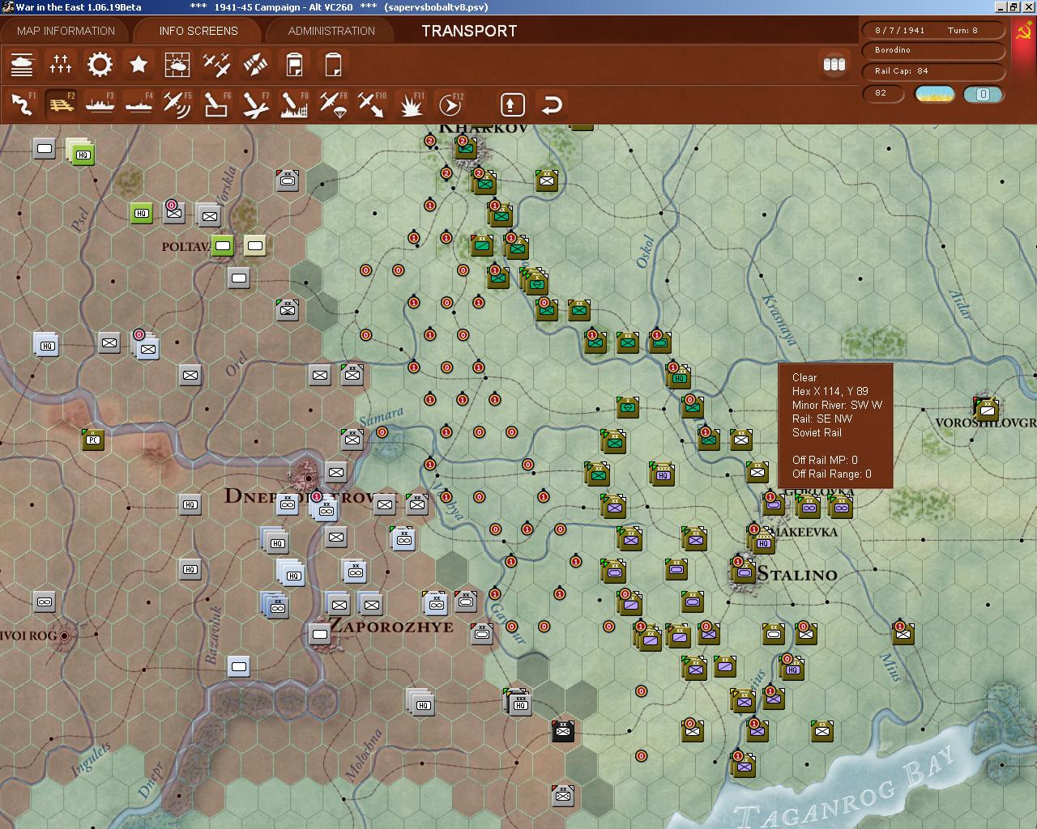This screenshot has height=829, width=1037.
Task: Activate the F7 bomb airfield mode
Action: click(x=255, y=104)
